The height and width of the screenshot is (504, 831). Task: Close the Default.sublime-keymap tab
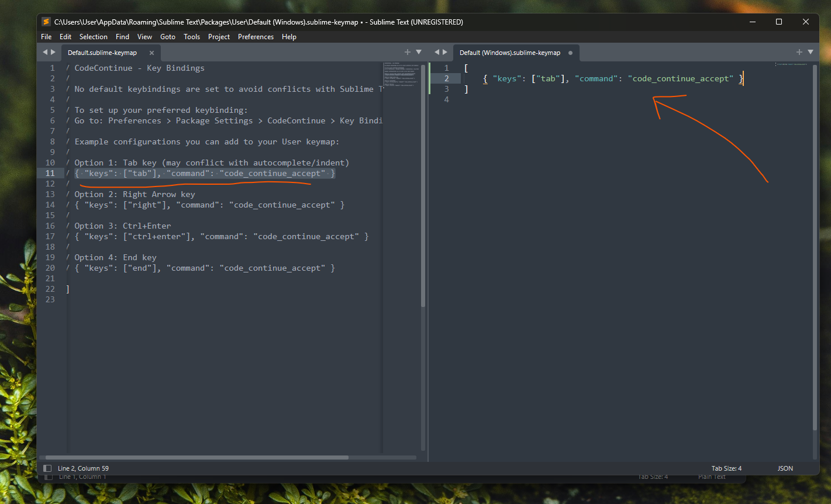pos(151,52)
